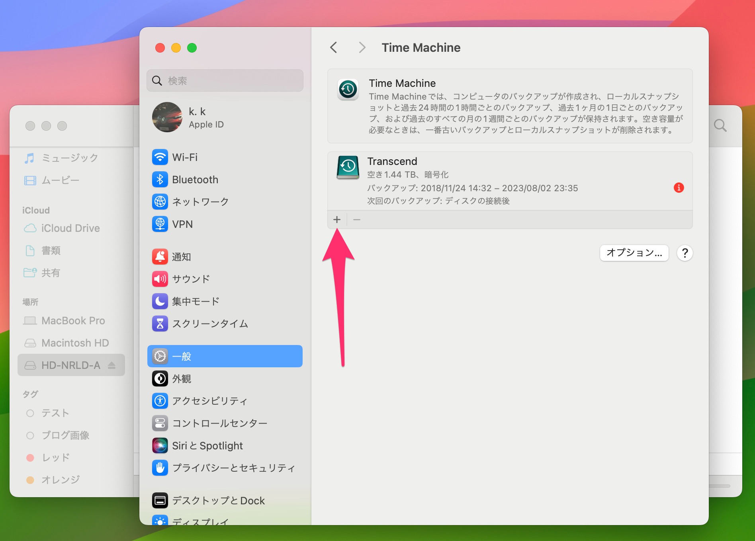Click the iCloud section header in Finder
This screenshot has width=755, height=541.
pos(36,210)
